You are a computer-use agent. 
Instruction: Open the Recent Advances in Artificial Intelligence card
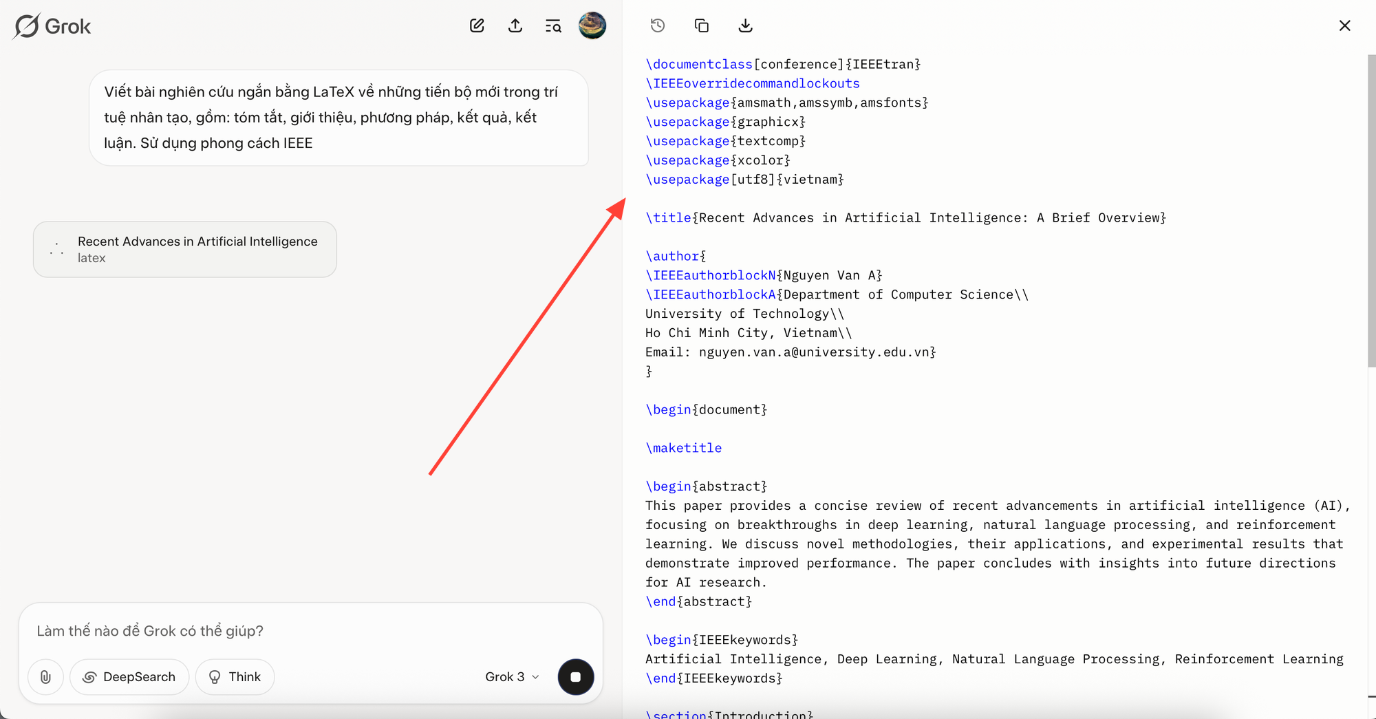coord(185,249)
